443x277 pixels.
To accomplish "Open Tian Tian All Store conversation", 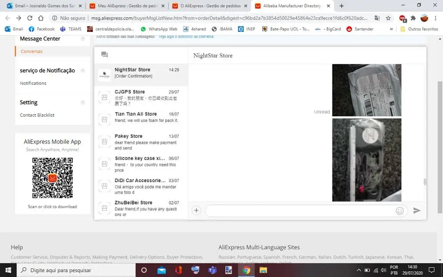I will [x=141, y=119].
